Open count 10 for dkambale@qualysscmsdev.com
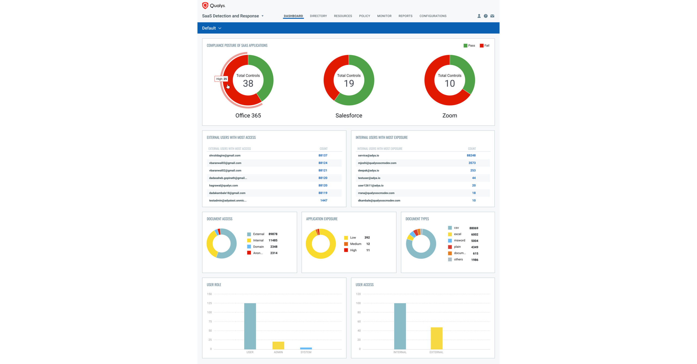This screenshot has width=697, height=364. tap(474, 200)
